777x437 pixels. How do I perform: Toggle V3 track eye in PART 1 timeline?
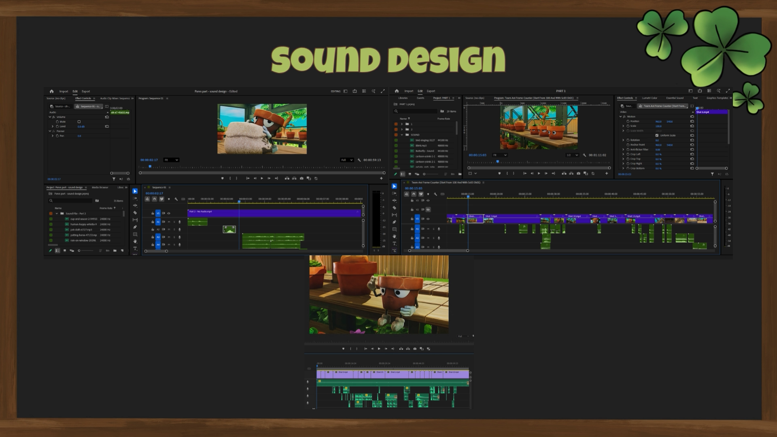coord(428,201)
